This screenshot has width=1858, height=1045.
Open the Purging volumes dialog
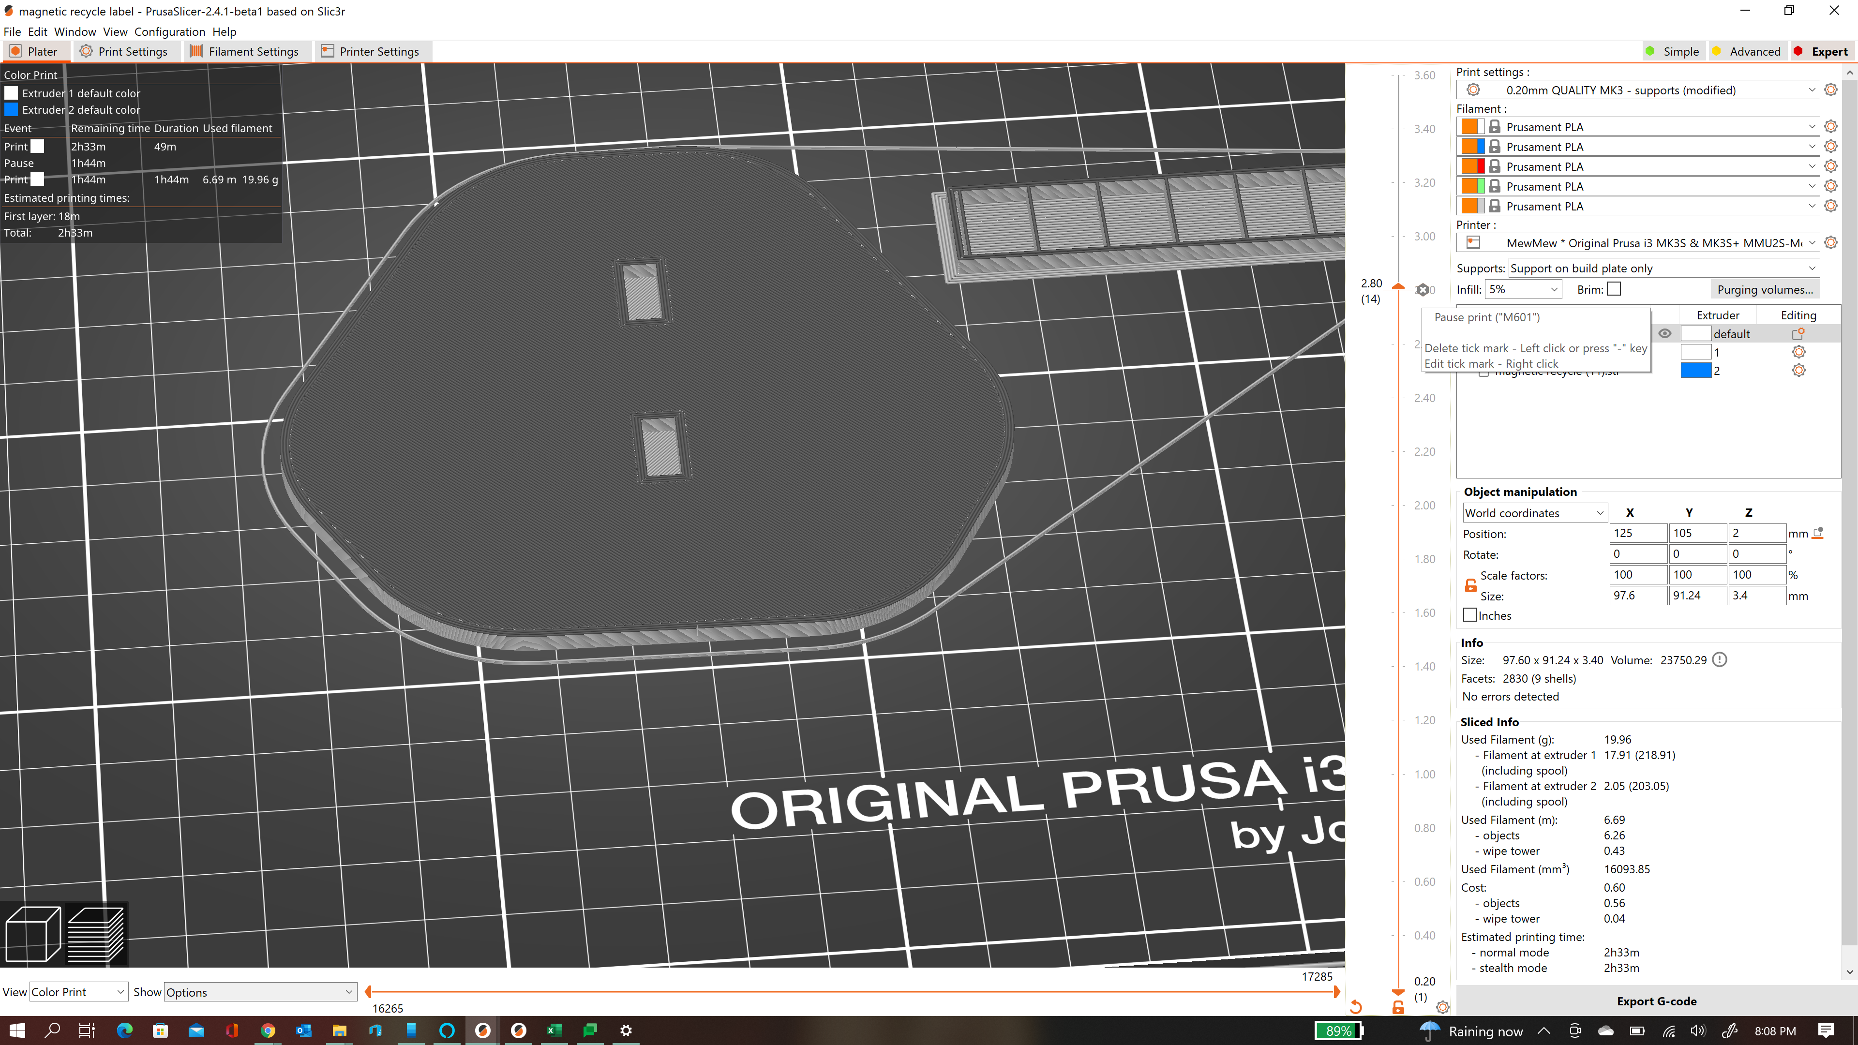coord(1765,288)
